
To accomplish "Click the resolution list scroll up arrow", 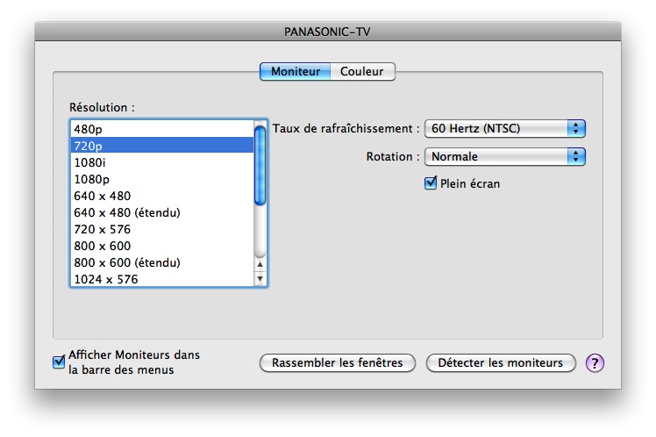I will pos(260,263).
